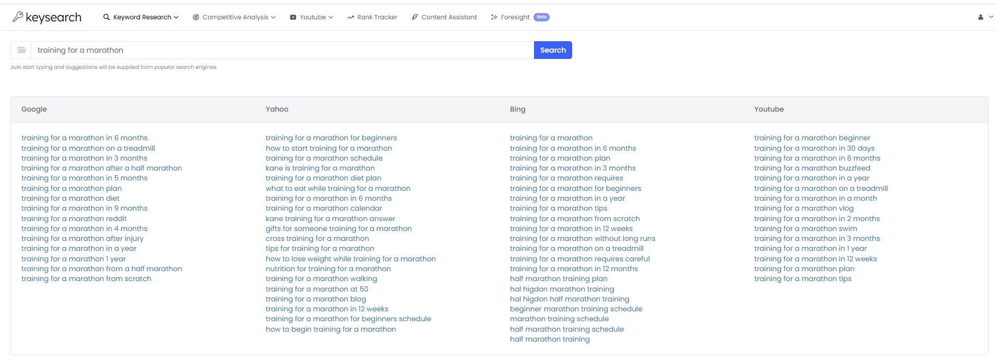Open Bing suggestion 'training for a marathon requires careful'
The image size is (998, 364).
point(580,259)
